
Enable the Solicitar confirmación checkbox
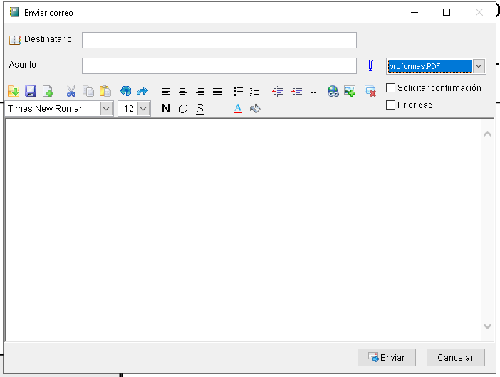click(390, 87)
